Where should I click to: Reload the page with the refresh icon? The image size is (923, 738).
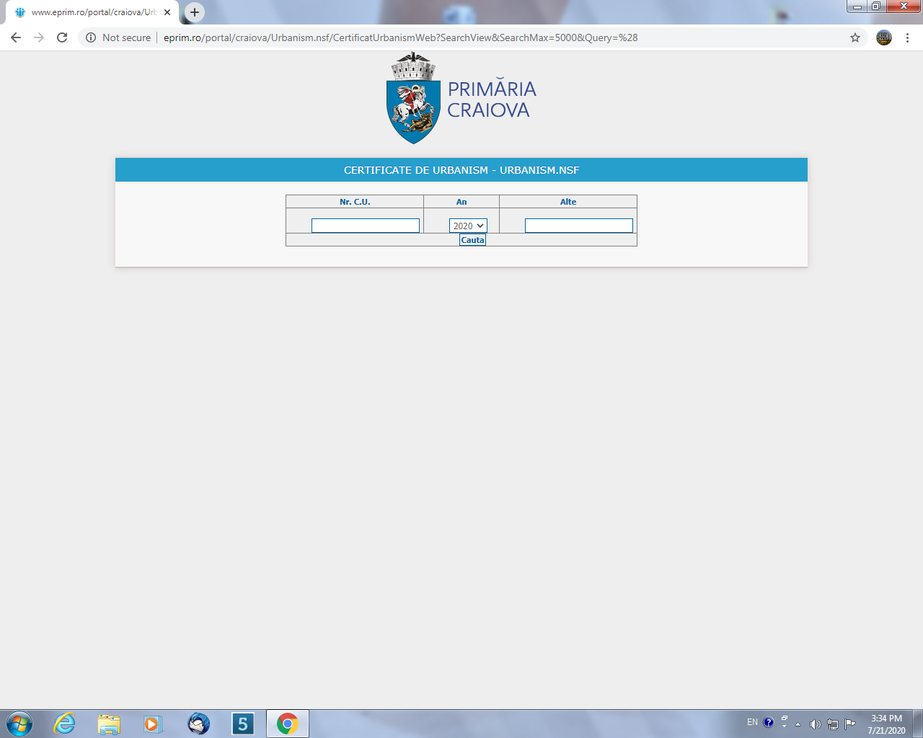click(62, 37)
